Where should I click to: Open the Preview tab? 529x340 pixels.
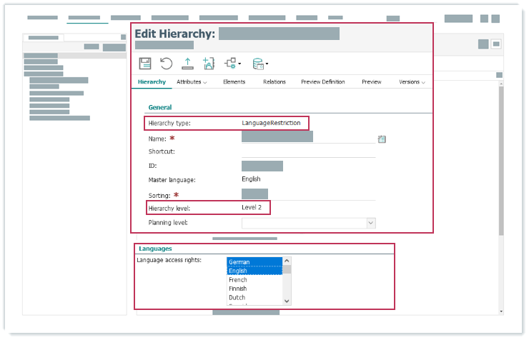click(x=371, y=82)
